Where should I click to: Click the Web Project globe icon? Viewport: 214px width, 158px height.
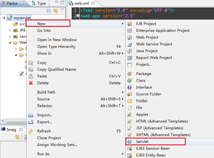tap(130, 37)
